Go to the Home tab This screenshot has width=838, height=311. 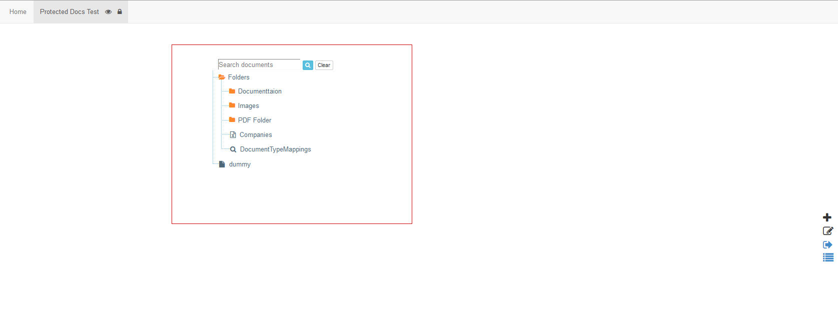(18, 12)
